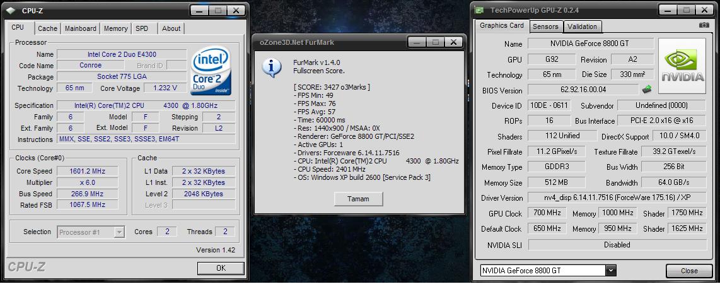Click the CPU-Z title bar icon
720x284 pixels.
click(10, 9)
